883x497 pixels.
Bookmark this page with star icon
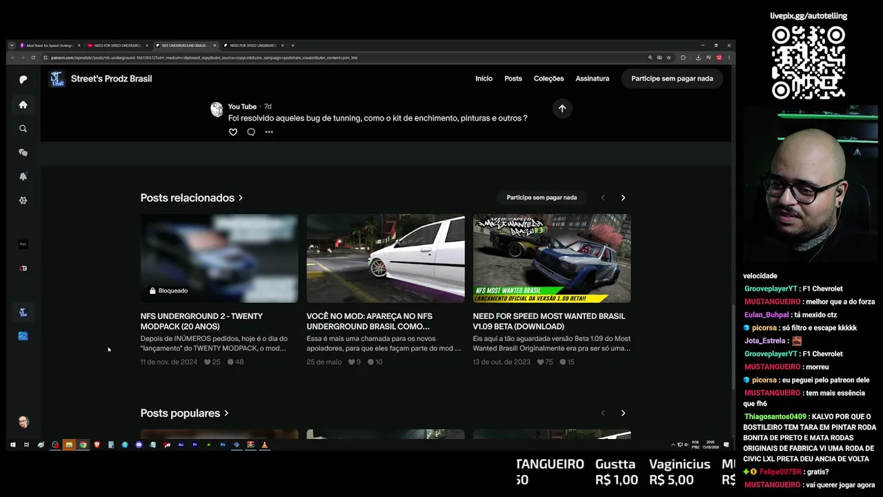tap(668, 58)
